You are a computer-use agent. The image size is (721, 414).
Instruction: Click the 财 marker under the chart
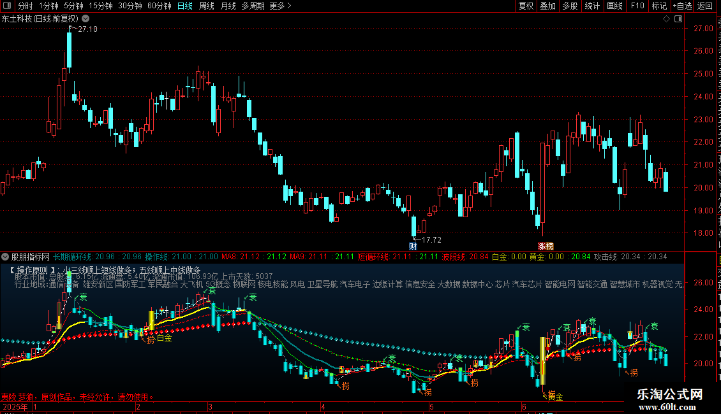(413, 246)
